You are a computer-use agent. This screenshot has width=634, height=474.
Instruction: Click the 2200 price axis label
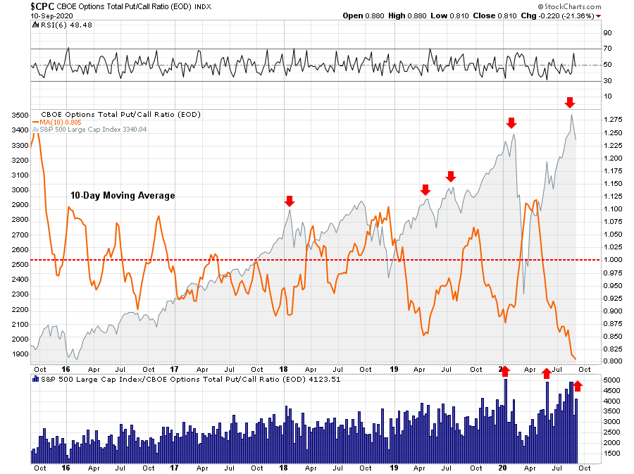click(x=20, y=310)
